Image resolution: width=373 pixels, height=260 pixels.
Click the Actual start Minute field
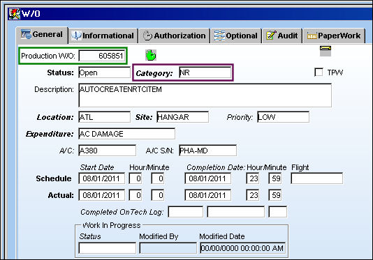158,195
